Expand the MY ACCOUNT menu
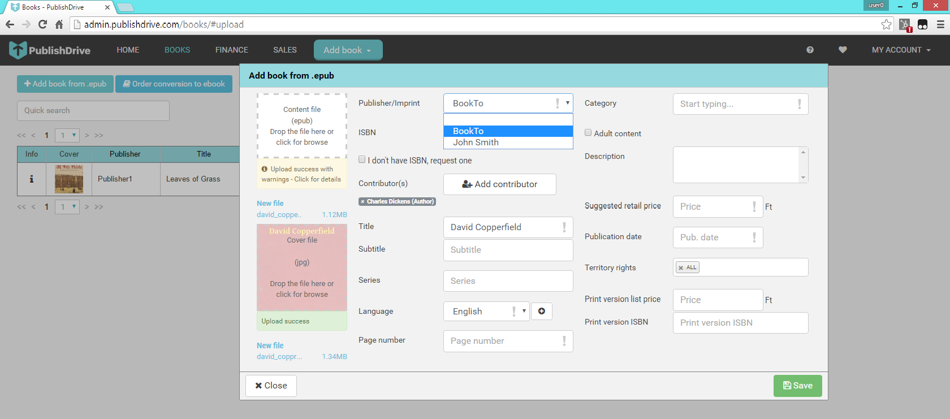The width and height of the screenshot is (950, 419). 901,50
